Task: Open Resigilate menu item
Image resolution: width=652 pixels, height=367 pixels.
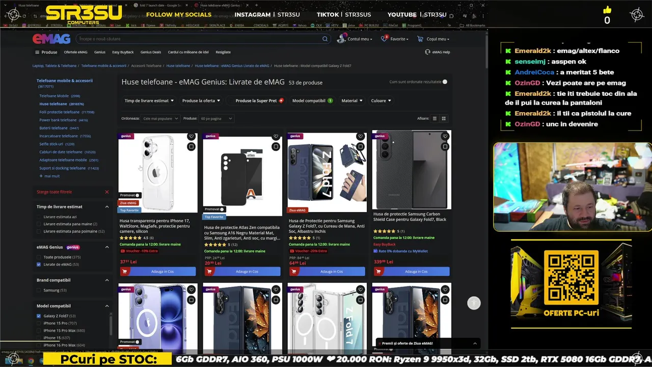Action: [223, 52]
